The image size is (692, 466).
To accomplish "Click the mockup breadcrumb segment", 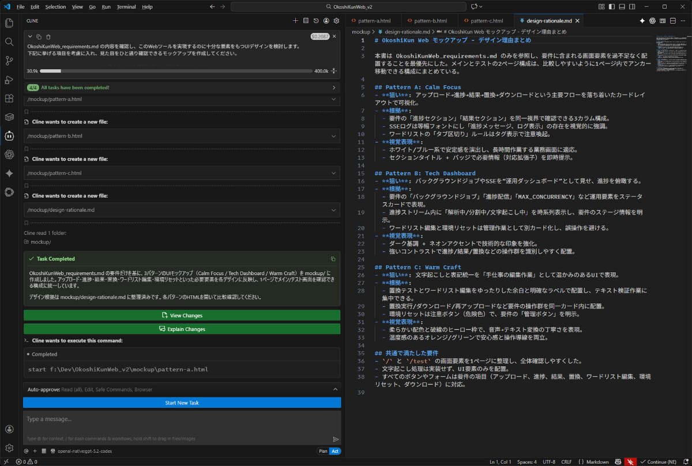I will (x=360, y=32).
